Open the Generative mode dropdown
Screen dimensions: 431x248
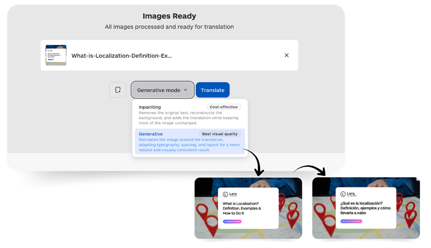pyautogui.click(x=162, y=90)
